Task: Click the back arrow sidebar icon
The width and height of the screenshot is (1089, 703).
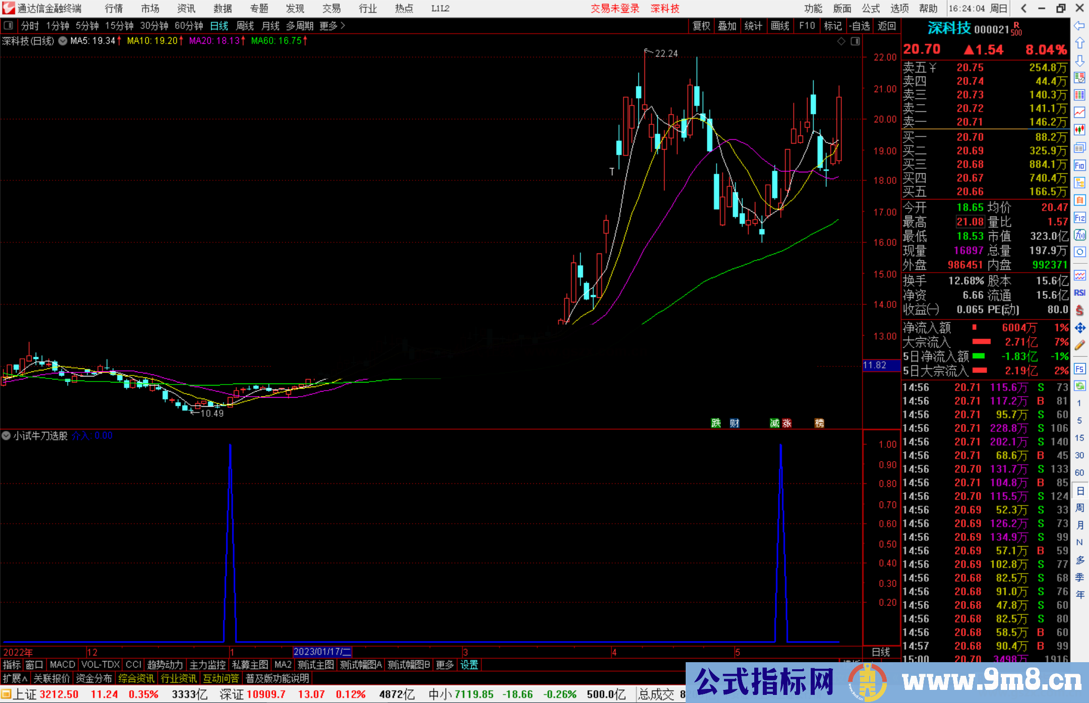Action: [1079, 26]
